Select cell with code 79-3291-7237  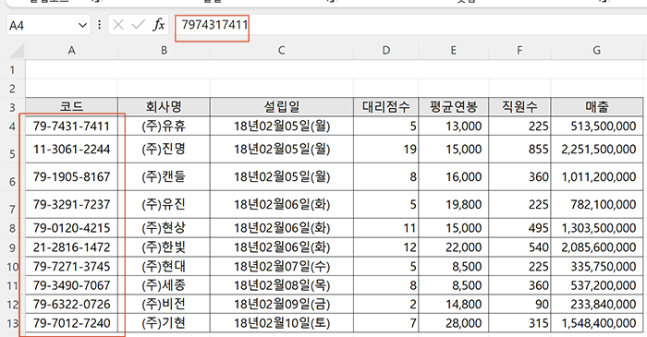coord(71,204)
